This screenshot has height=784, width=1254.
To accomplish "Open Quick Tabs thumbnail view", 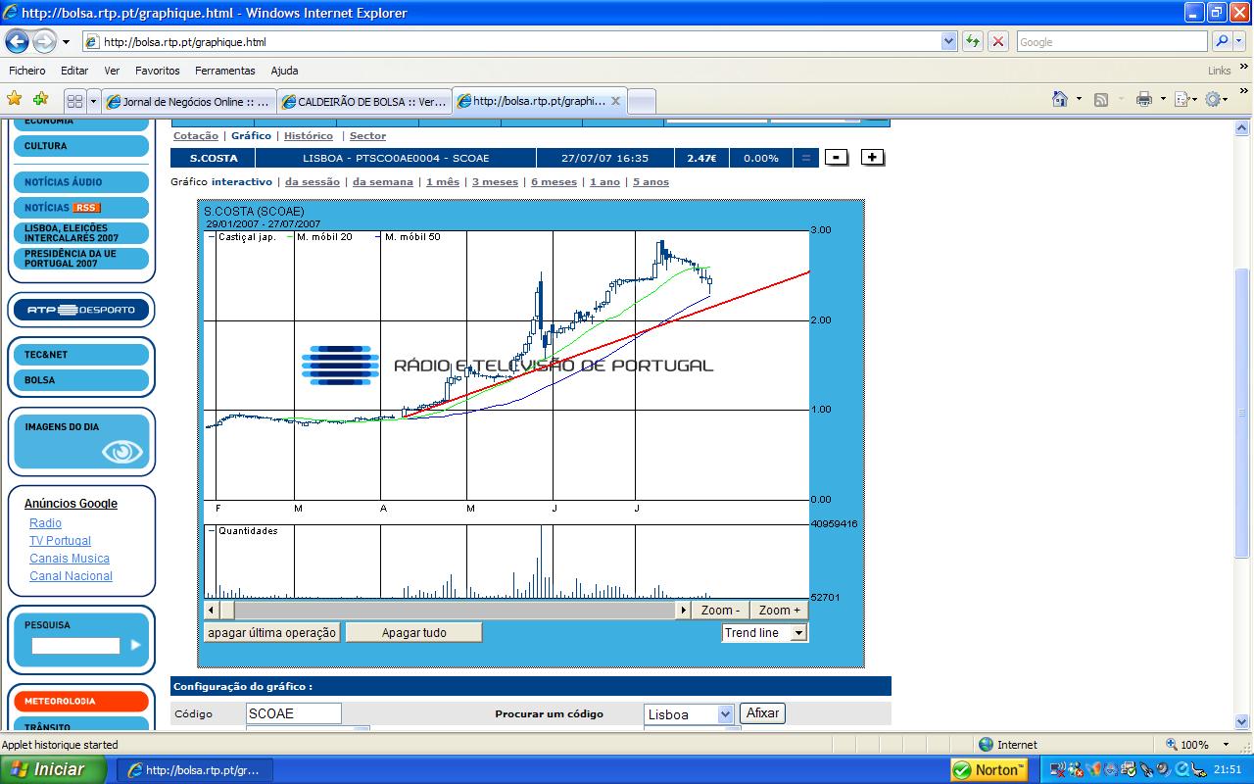I will pyautogui.click(x=74, y=101).
